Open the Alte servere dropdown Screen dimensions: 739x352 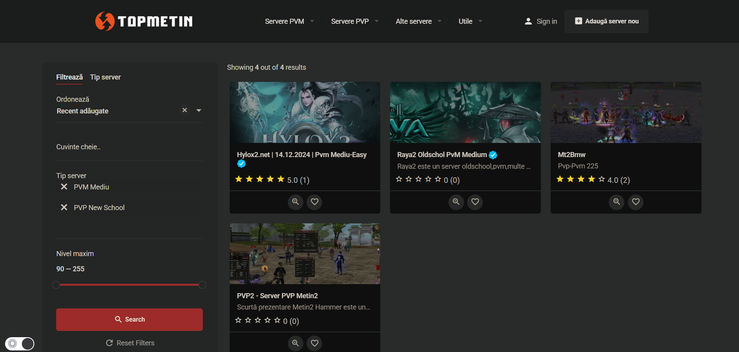tap(418, 21)
